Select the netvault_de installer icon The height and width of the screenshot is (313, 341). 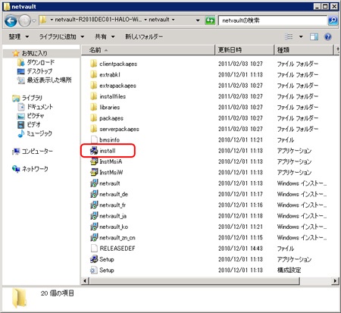94,194
